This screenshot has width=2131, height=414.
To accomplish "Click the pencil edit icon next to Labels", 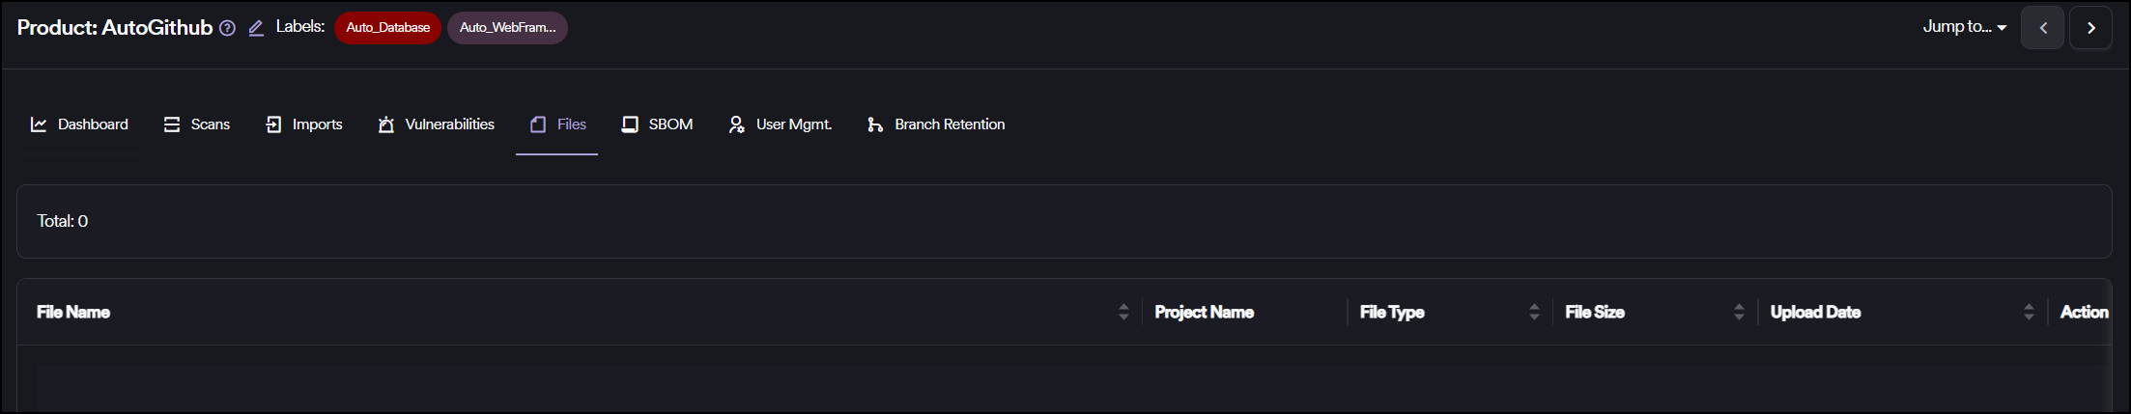I will tap(256, 28).
